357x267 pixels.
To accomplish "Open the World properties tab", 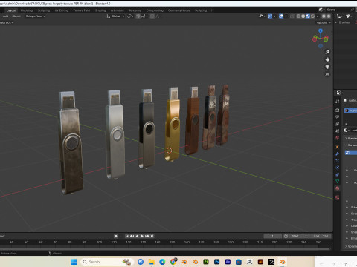I will point(338,138).
